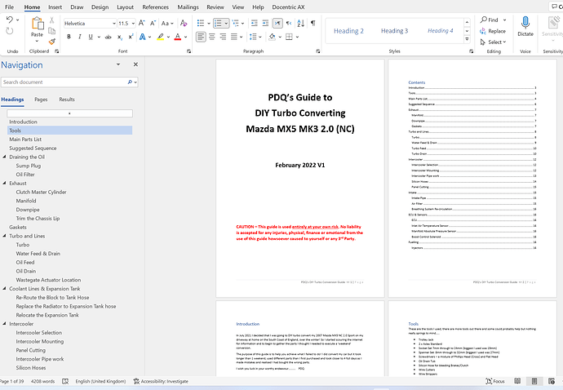Apply superscript formatting
Screen dimensions: 563x390
coord(131,37)
